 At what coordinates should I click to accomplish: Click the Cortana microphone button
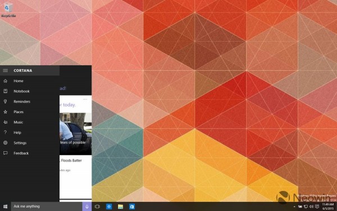click(87, 206)
